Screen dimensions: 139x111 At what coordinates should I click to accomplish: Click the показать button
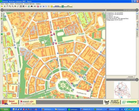131,77
